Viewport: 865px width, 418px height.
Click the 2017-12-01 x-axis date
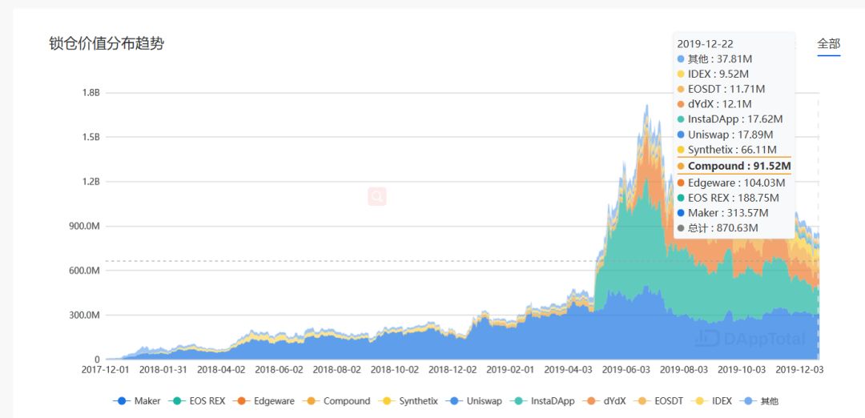106,369
